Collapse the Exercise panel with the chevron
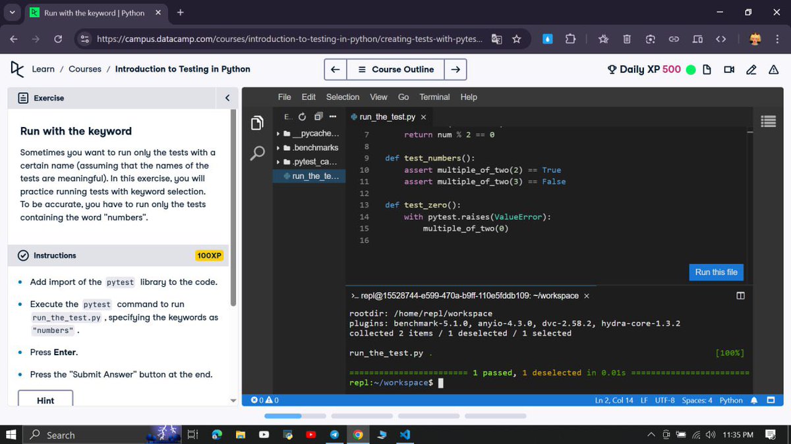 click(227, 97)
